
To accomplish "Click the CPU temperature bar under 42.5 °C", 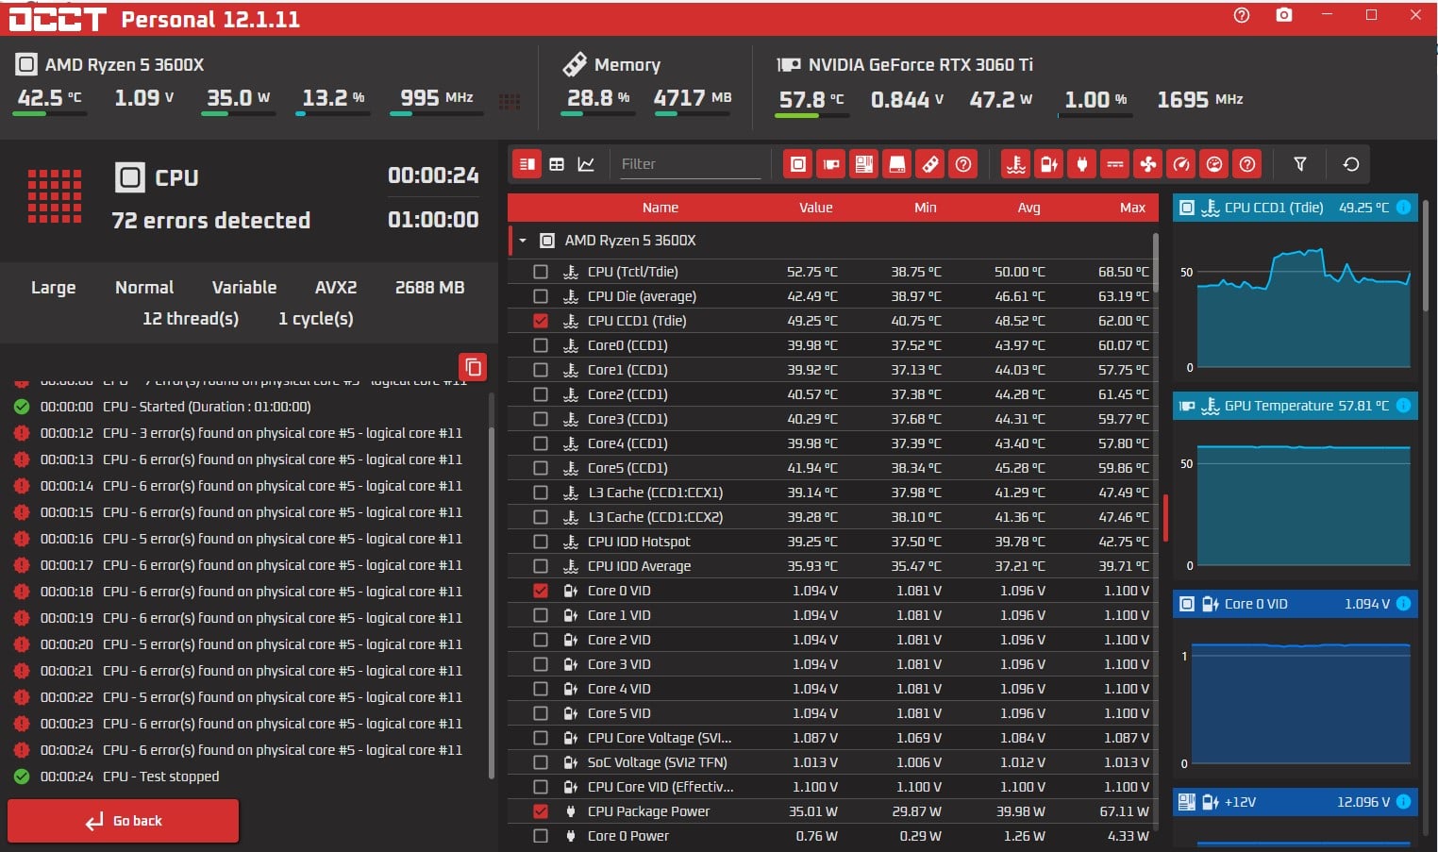I will pos(50,114).
